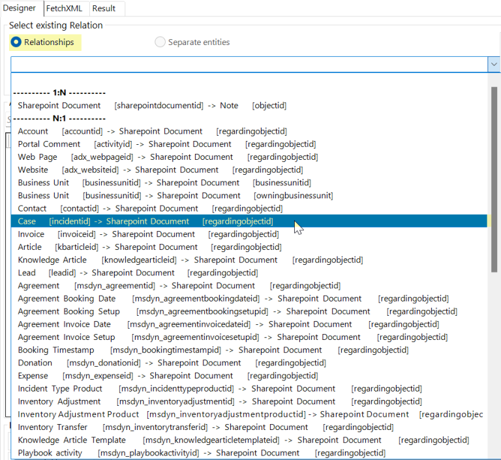Choose Agreement Invoice Date relation
This screenshot has width=501, height=460.
[249, 324]
